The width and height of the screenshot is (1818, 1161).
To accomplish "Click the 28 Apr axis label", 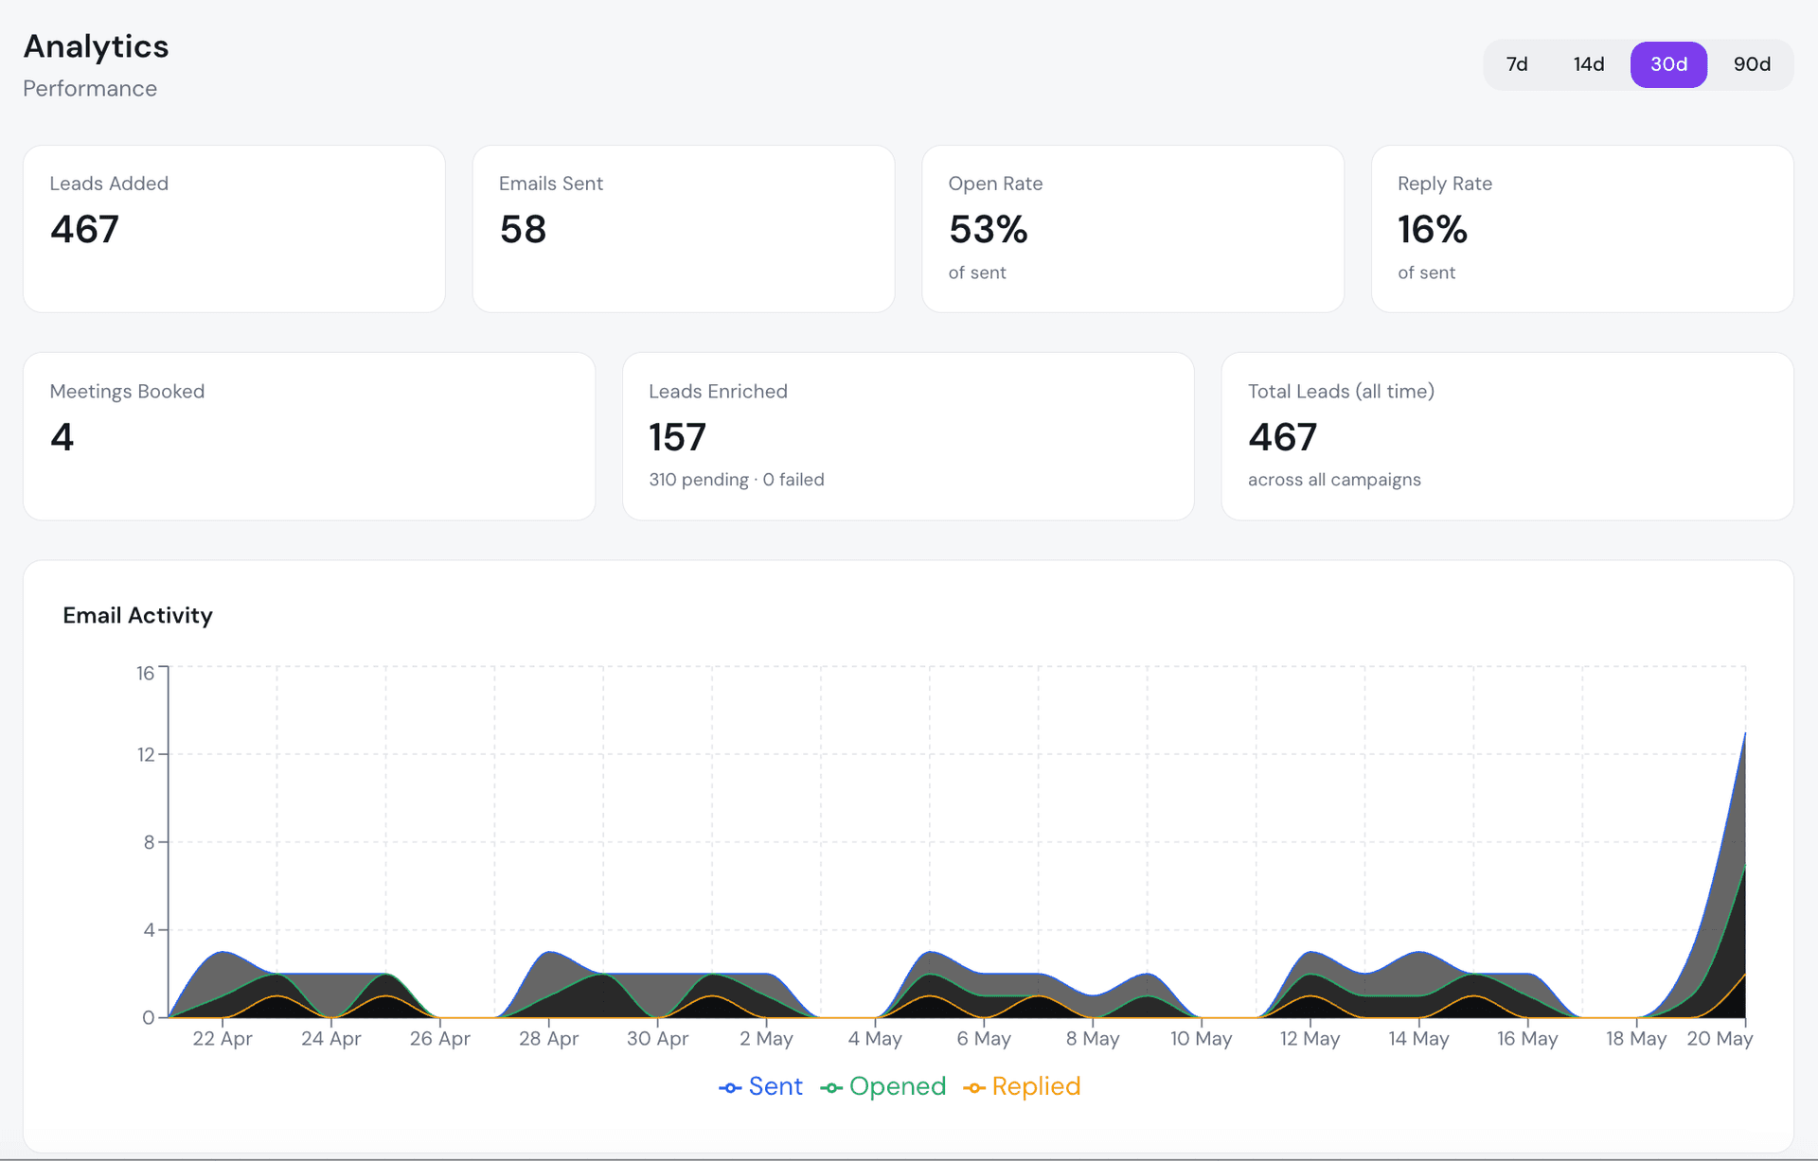I will point(548,1038).
